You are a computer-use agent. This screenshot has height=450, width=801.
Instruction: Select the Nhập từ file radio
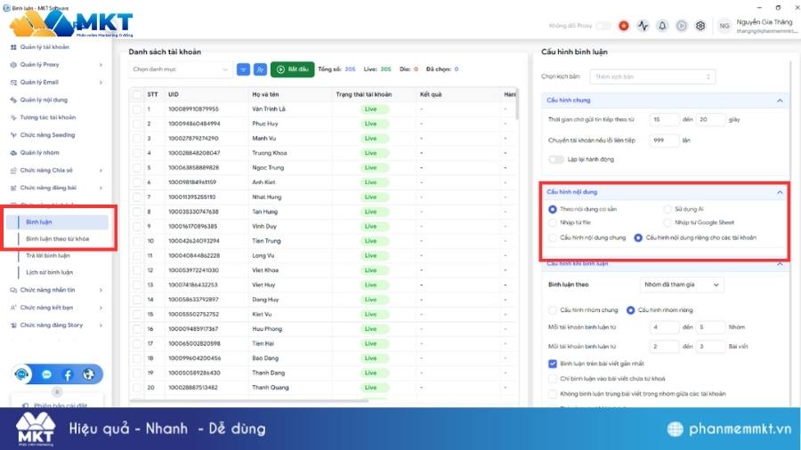coord(552,222)
